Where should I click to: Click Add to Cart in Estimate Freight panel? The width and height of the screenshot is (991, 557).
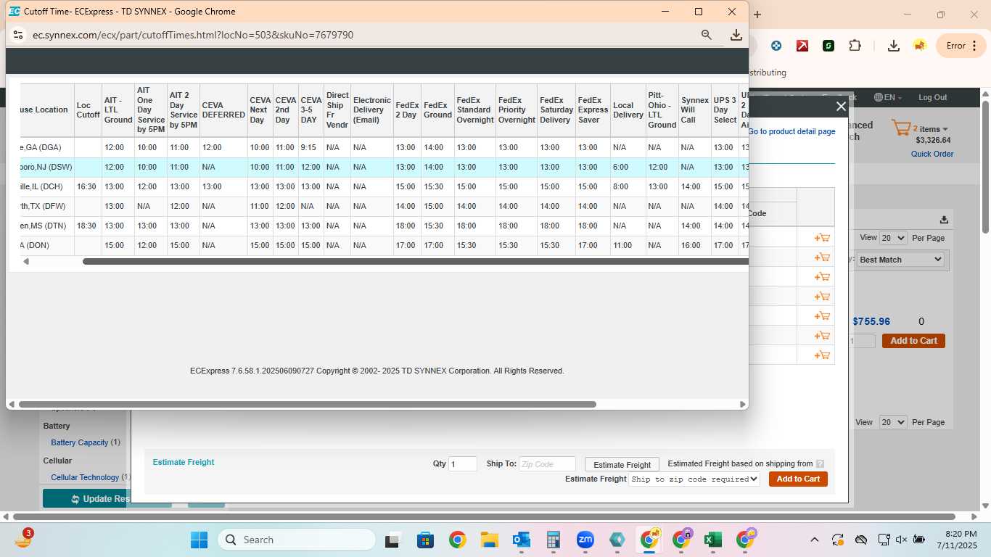(798, 479)
